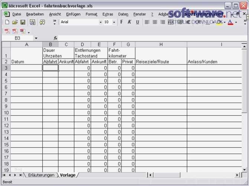This screenshot has height=186, width=249.
Task: Select the 'Entfernungen Tachostand' cell
Action: 91,53
